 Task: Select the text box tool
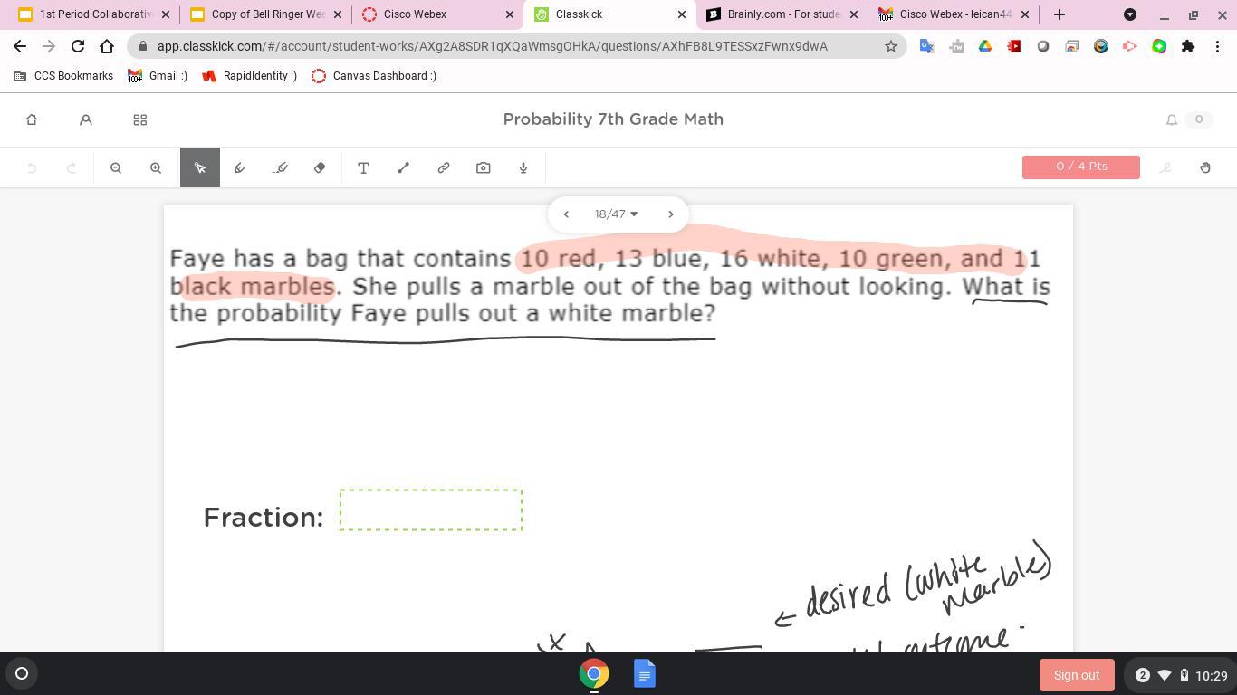[363, 167]
